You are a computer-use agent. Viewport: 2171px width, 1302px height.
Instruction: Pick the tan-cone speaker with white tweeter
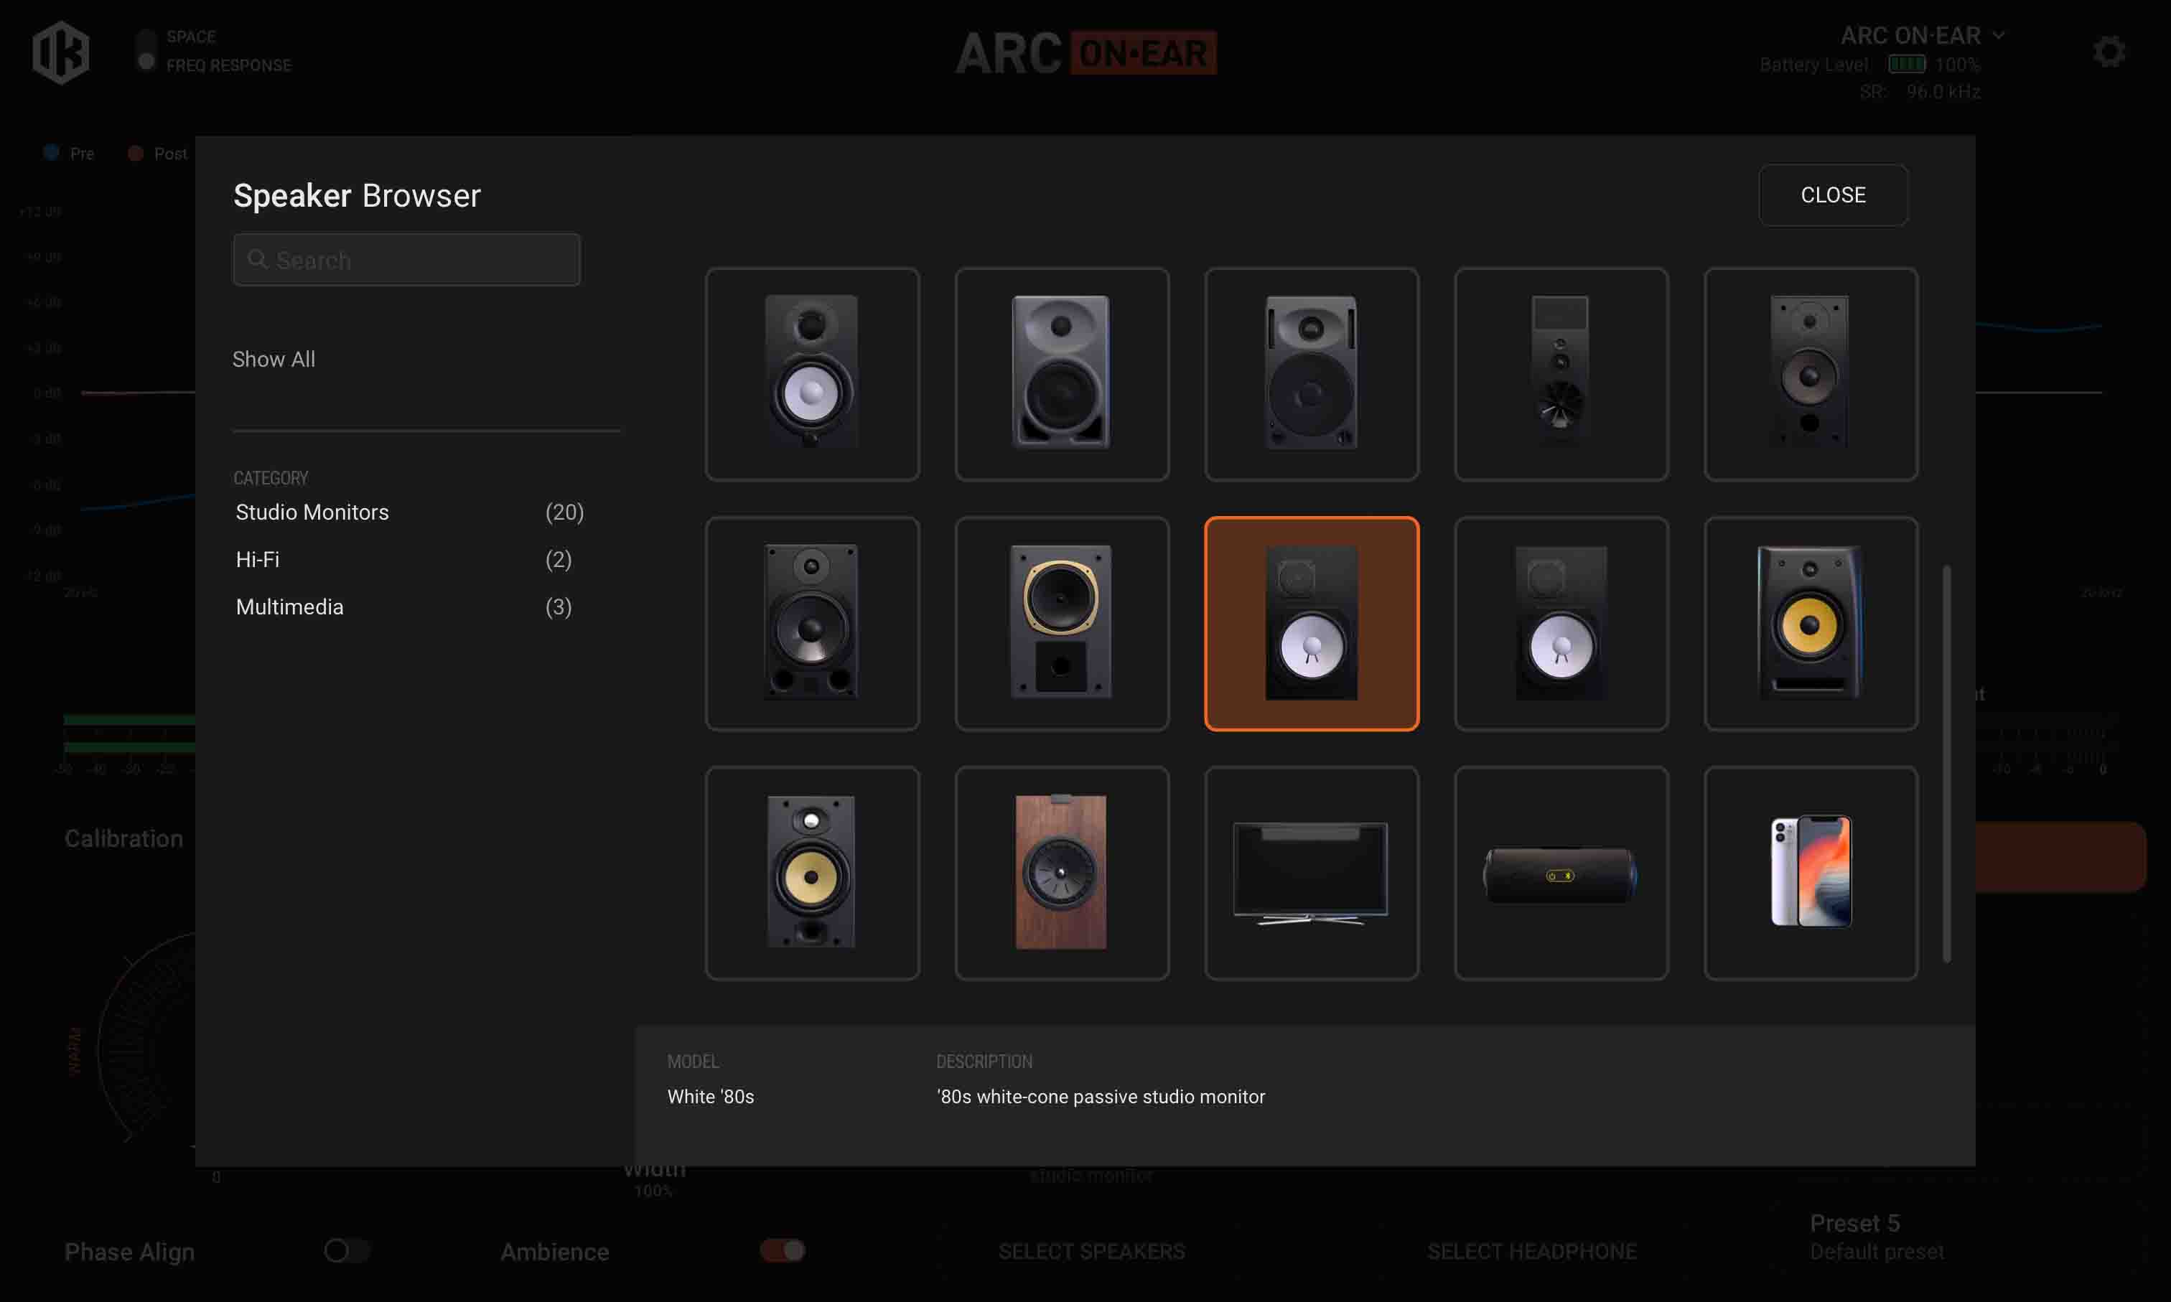click(x=812, y=873)
